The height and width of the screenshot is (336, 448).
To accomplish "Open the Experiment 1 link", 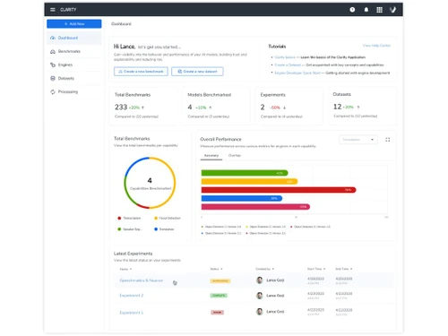I will 132,313.
